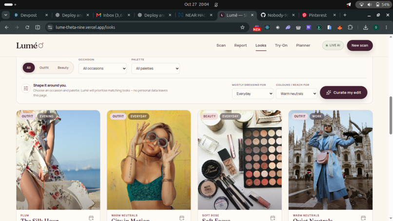Viewport: 393px width, 221px height.
Task: Go forward in browser history
Action: pyautogui.click(x=17, y=27)
